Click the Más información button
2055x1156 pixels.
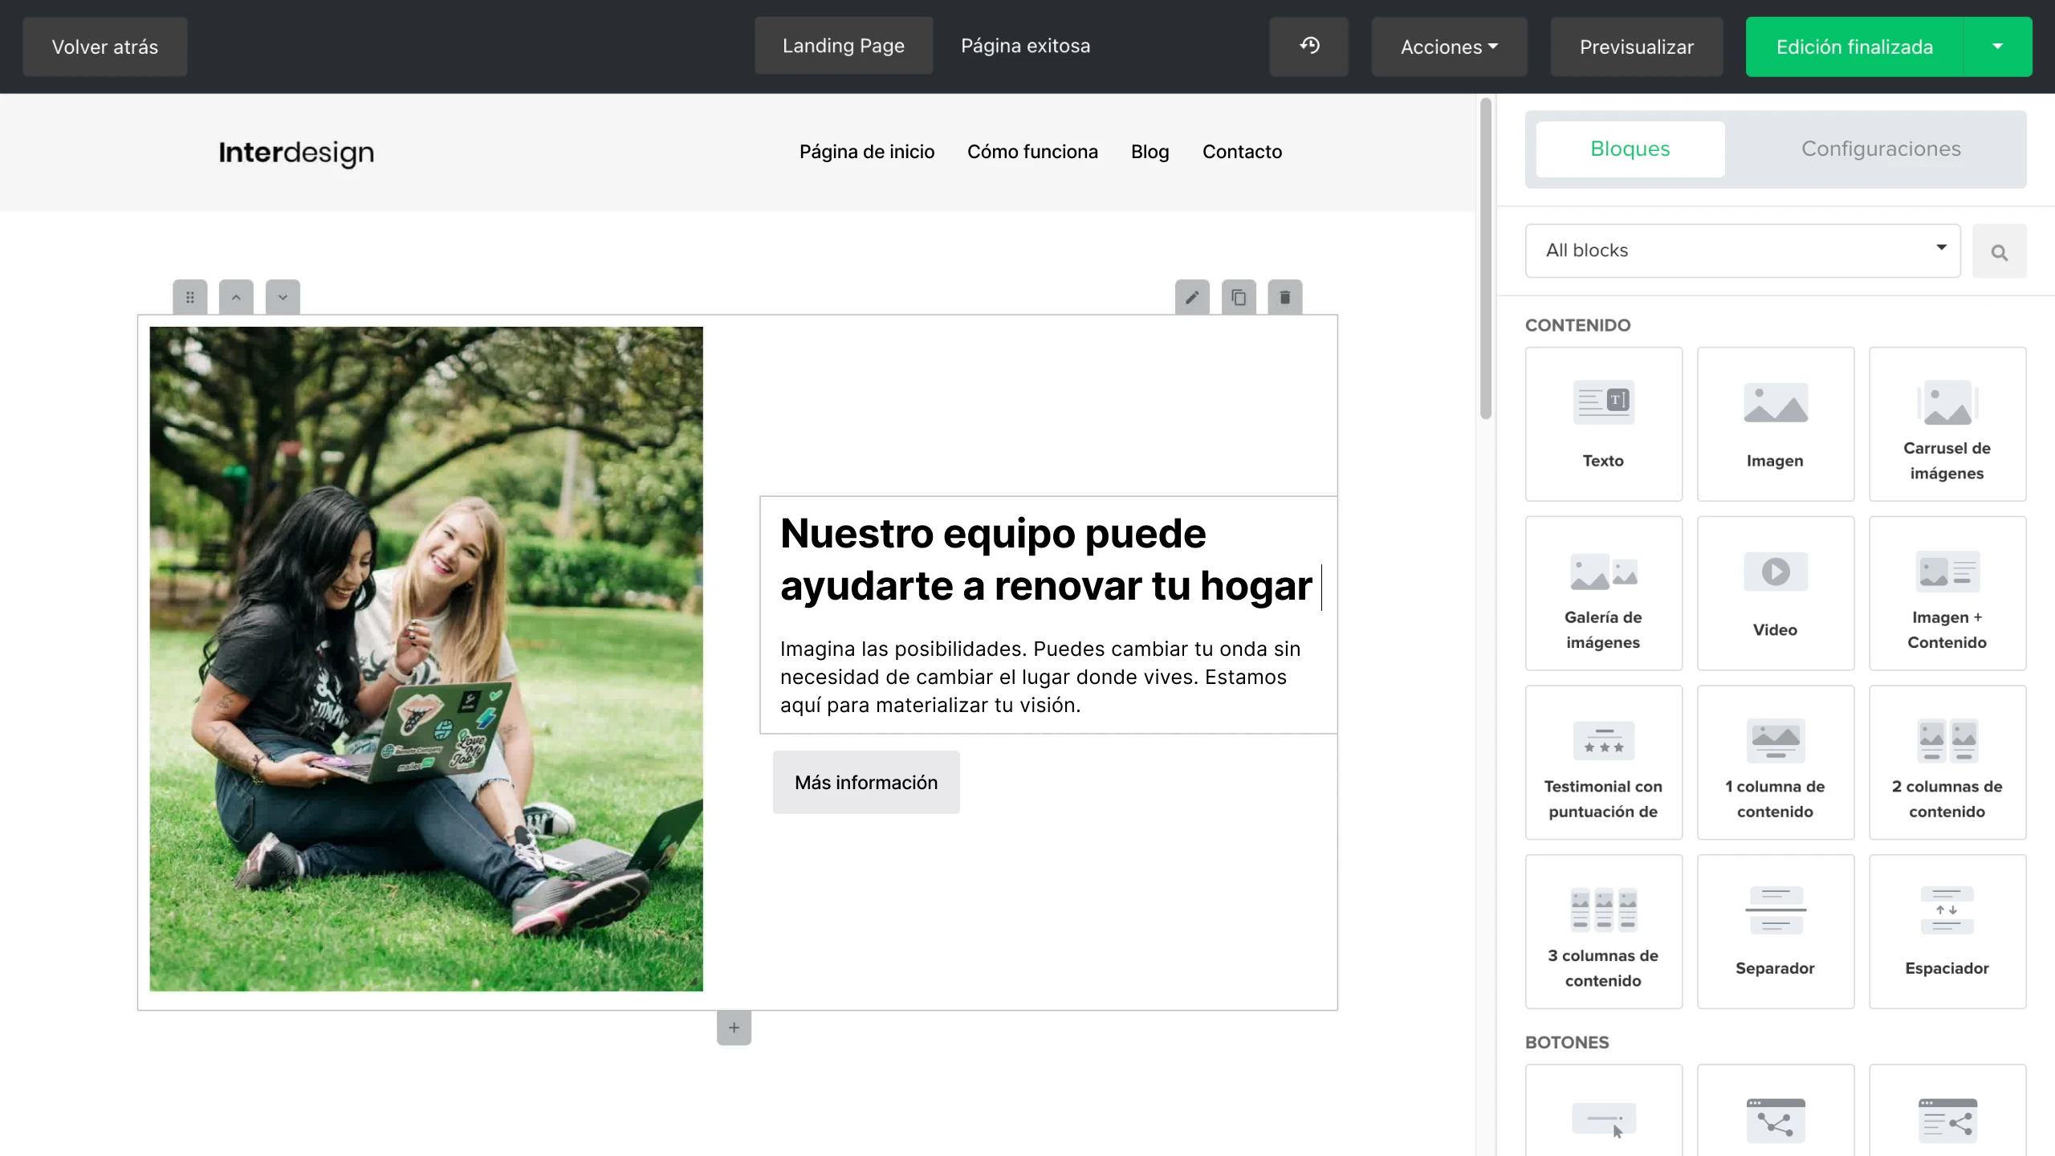pyautogui.click(x=866, y=783)
